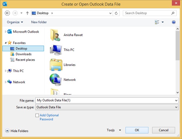The image size is (182, 139).
Task: Select This PC icon in file list
Action: click(56, 50)
